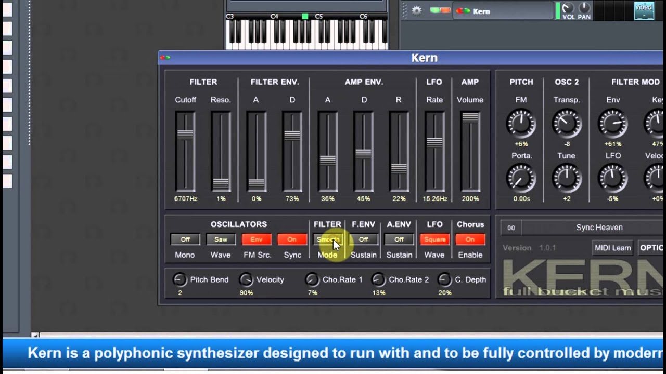Click the Filter Env A slider
This screenshot has width=666, height=374.
[x=256, y=151]
